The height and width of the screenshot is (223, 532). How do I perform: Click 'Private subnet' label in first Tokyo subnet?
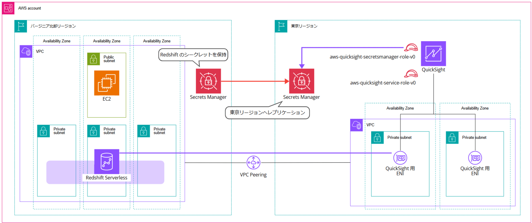pyautogui.click(x=400, y=137)
